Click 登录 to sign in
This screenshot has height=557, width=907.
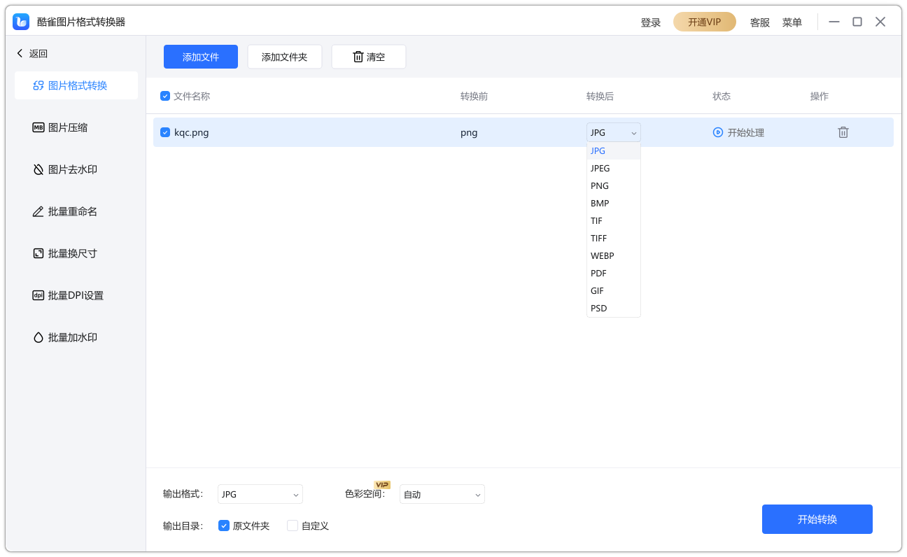coord(649,22)
